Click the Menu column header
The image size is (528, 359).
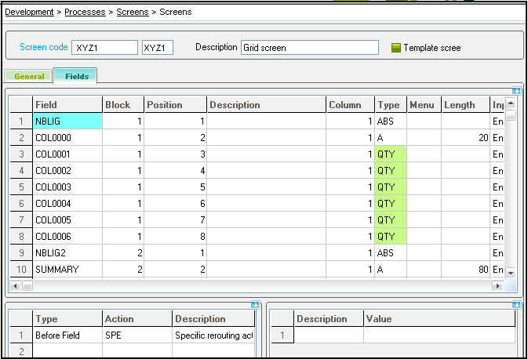tap(424, 104)
